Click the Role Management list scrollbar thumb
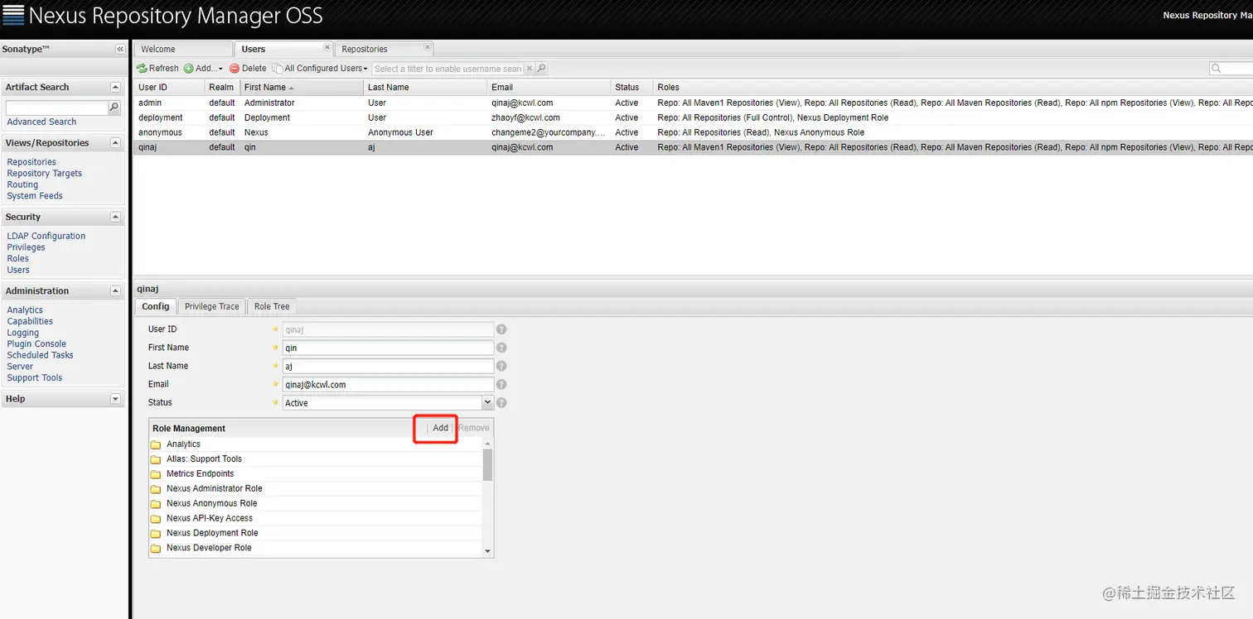Image resolution: width=1253 pixels, height=619 pixels. point(487,464)
